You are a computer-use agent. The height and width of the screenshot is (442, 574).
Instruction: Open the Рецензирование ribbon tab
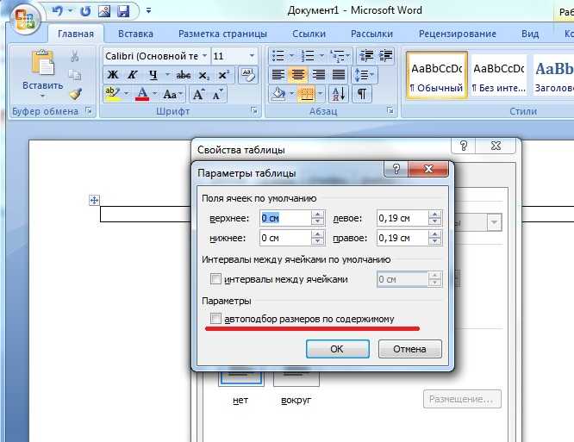(458, 34)
